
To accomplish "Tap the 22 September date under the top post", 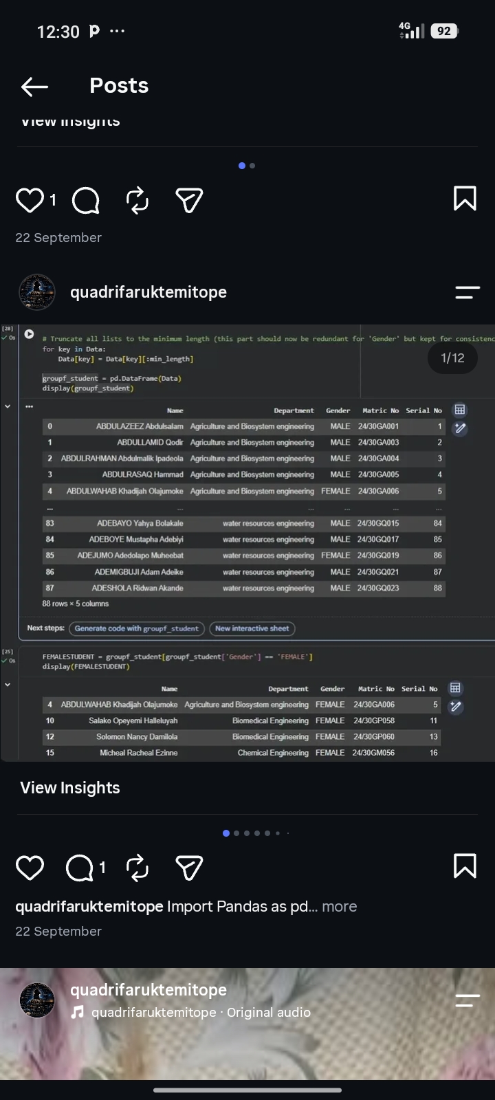I will (x=58, y=238).
